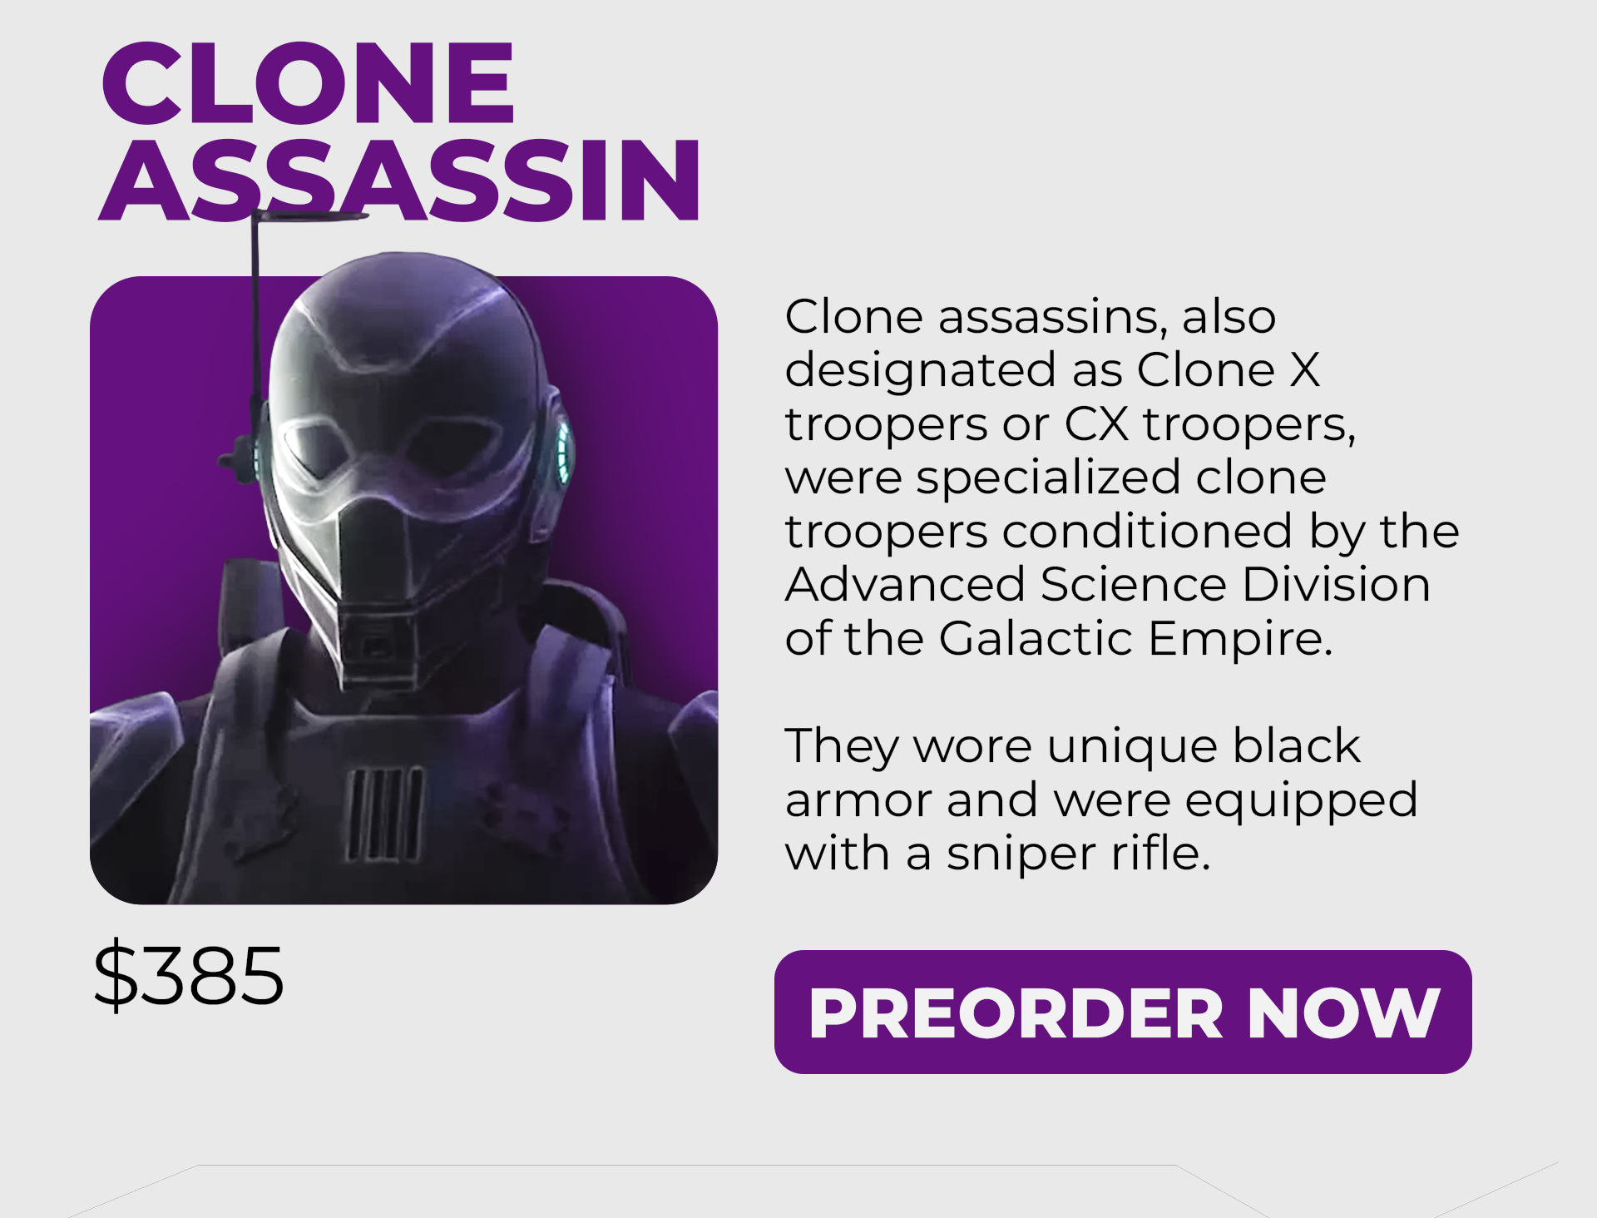1597x1218 pixels.
Task: Select the $385 price label
Action: (x=189, y=974)
